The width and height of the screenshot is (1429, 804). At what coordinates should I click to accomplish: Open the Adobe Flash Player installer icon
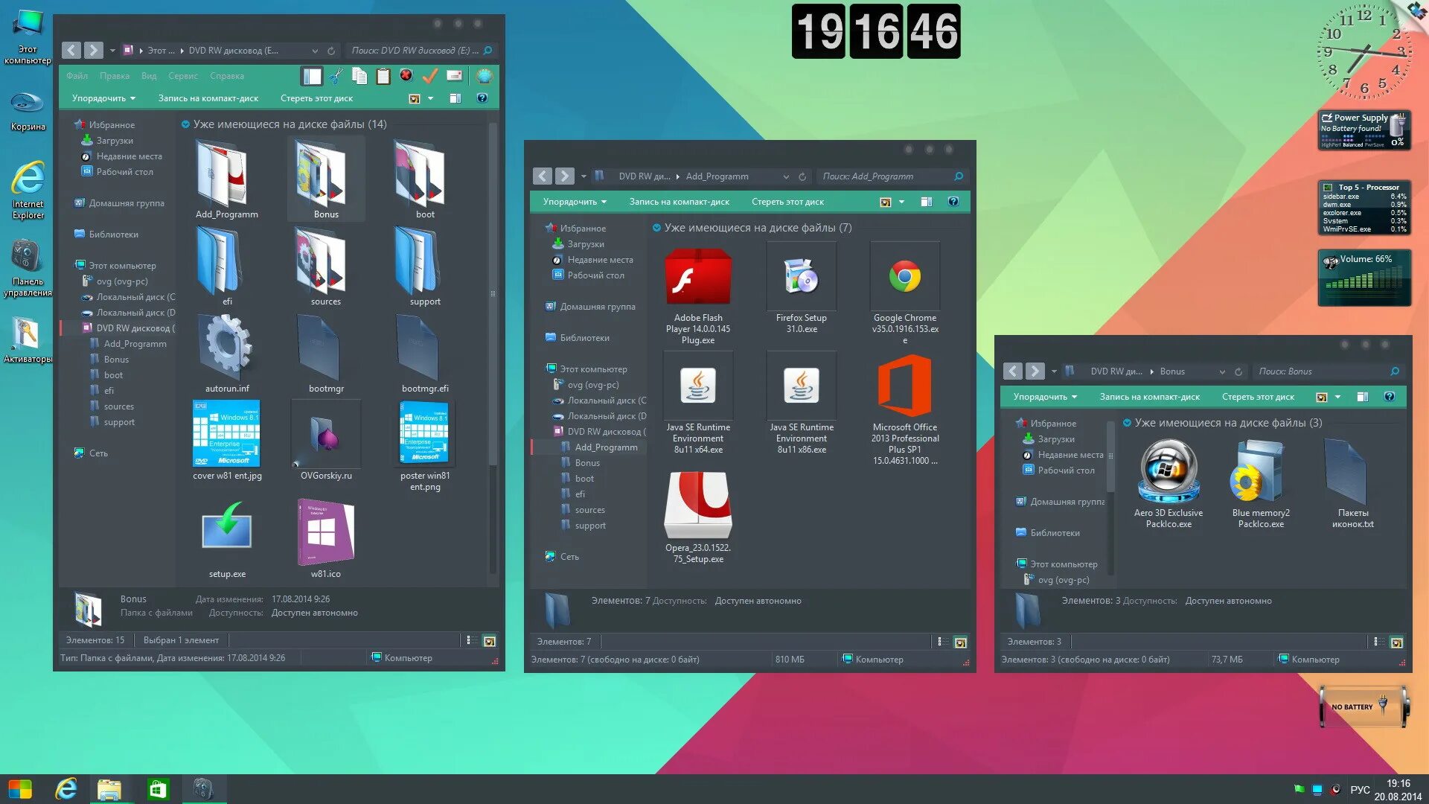pos(697,278)
